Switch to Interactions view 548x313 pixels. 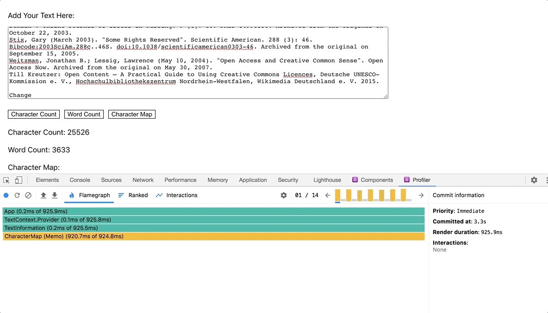tap(176, 195)
